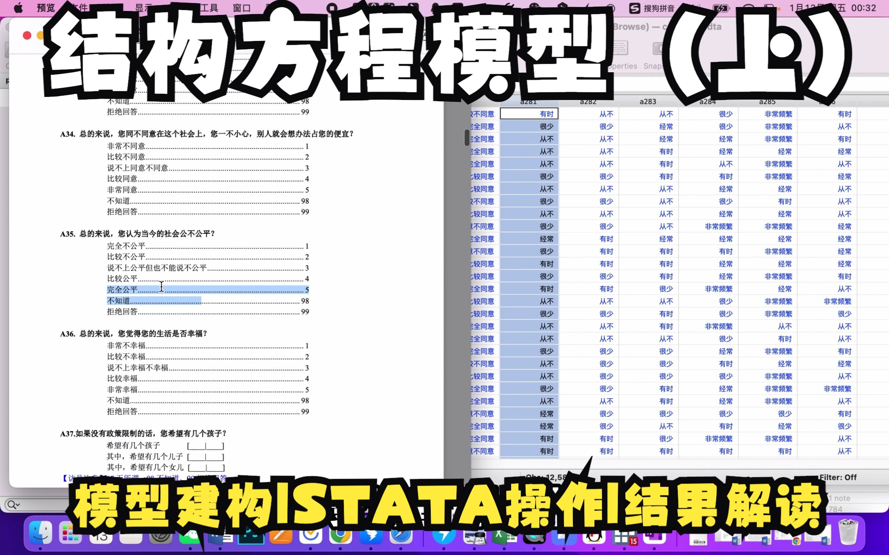This screenshot has width=889, height=555.
Task: Open the 预览 application menu
Action: click(45, 8)
